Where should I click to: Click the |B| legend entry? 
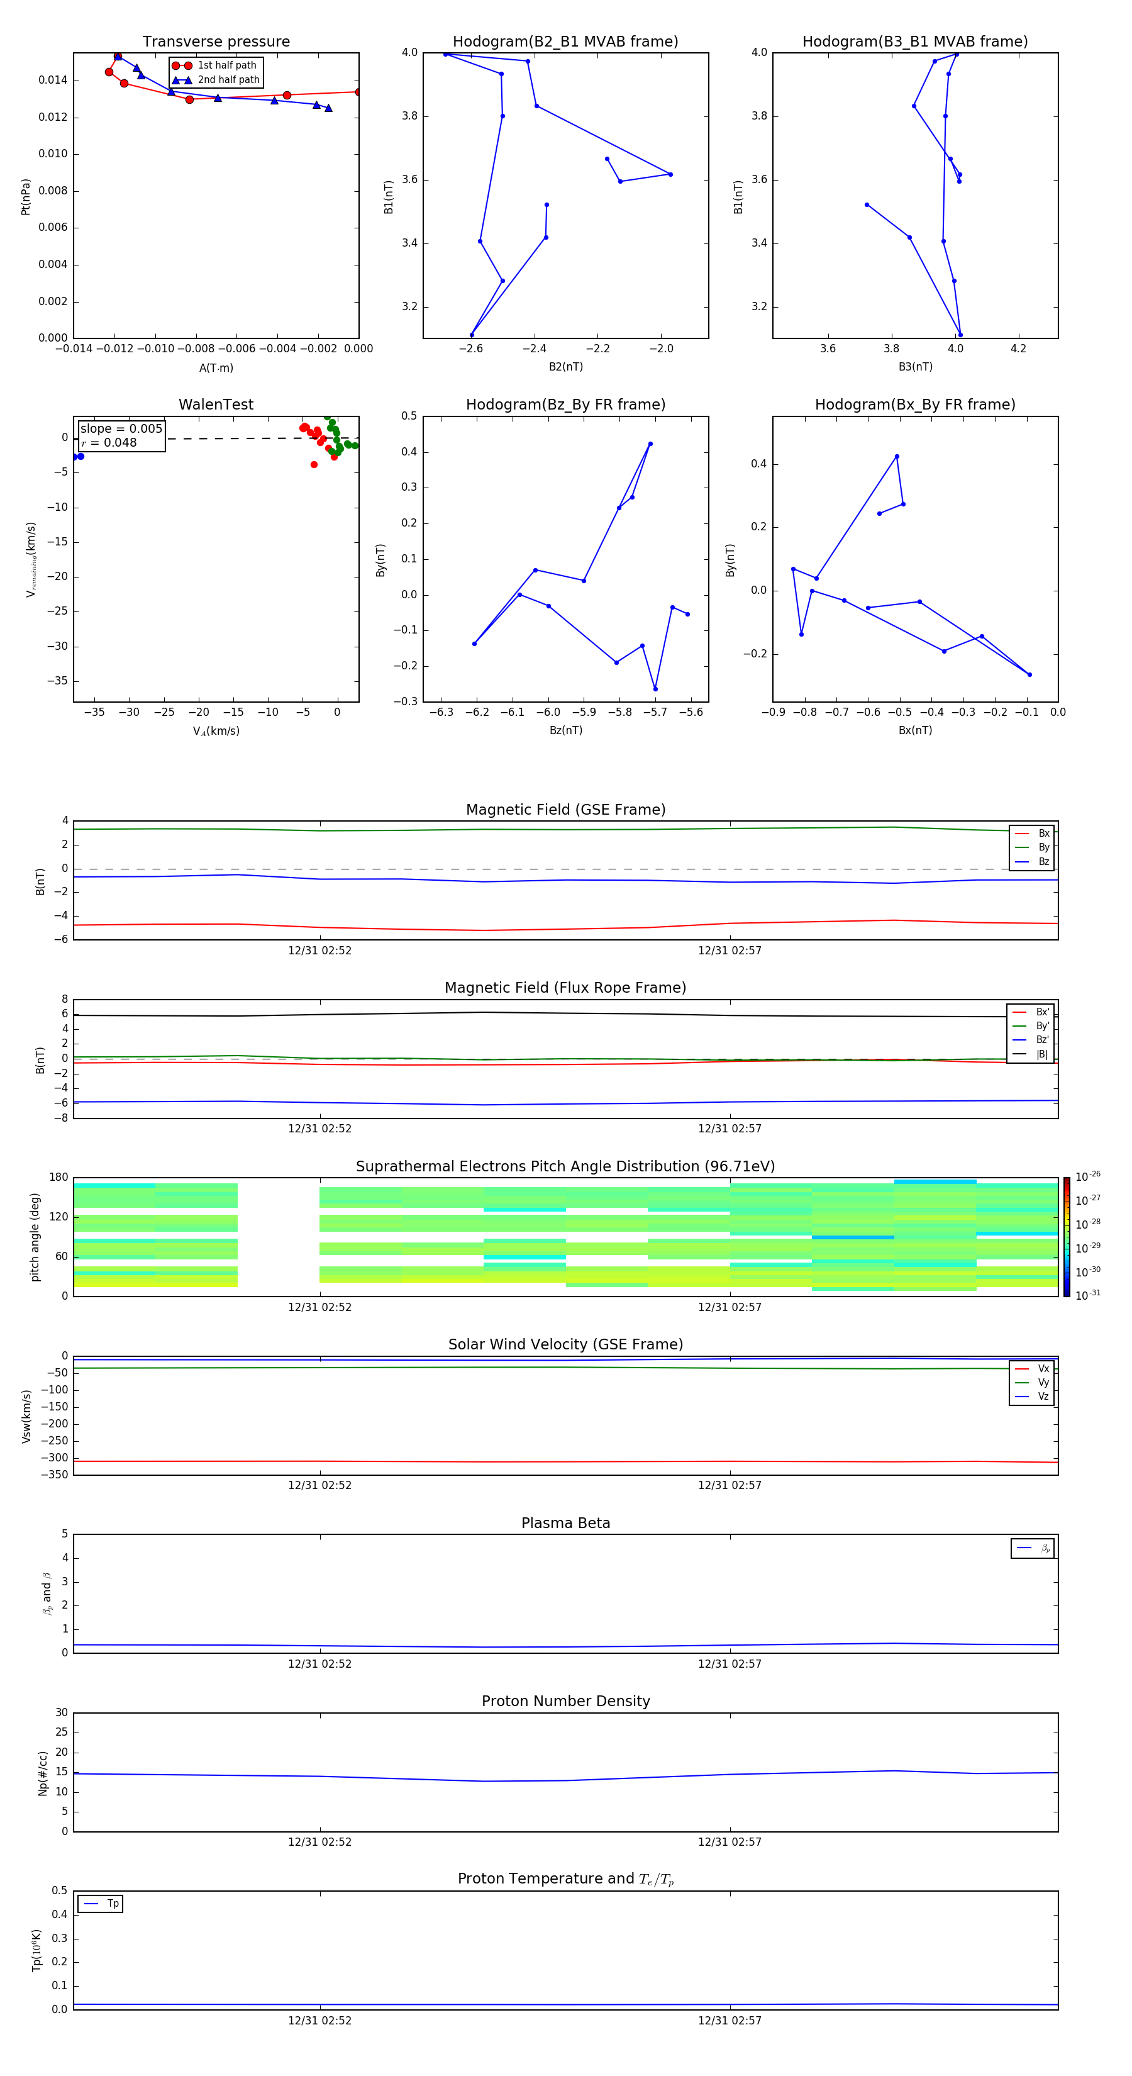1031,1054
